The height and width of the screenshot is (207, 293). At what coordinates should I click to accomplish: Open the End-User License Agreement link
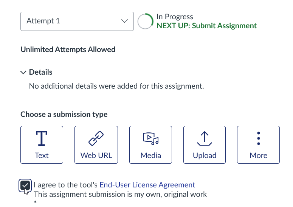pyautogui.click(x=147, y=185)
